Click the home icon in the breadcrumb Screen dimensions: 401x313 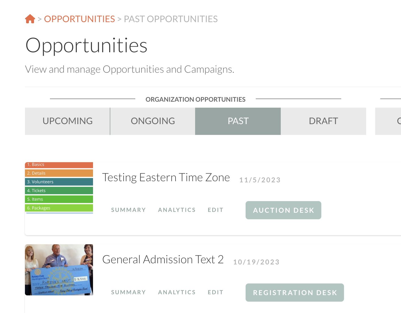[x=30, y=19]
